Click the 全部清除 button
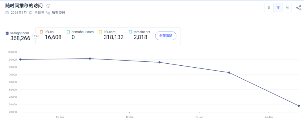The height and width of the screenshot is (120, 304). [x=166, y=36]
